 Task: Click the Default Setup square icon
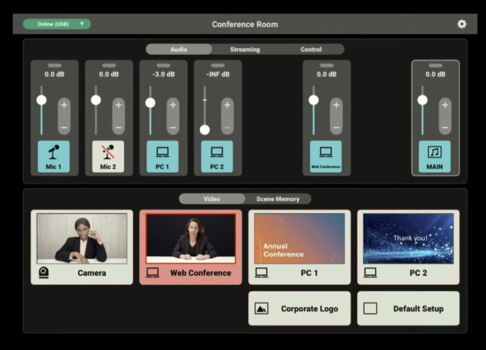pos(371,309)
